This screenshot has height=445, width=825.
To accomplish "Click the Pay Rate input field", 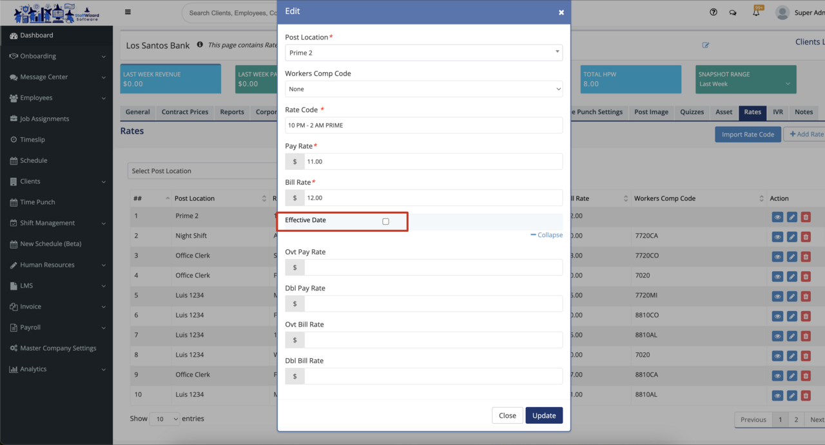I will (x=433, y=162).
